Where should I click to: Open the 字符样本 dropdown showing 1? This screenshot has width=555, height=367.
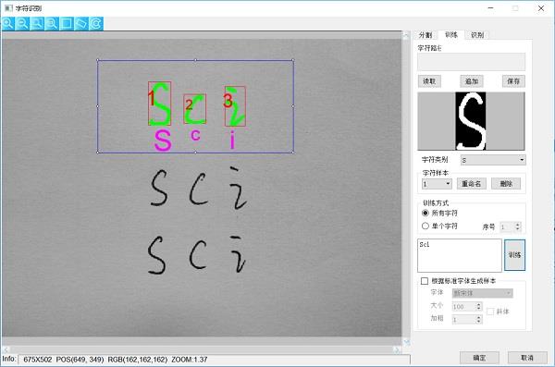pos(437,184)
